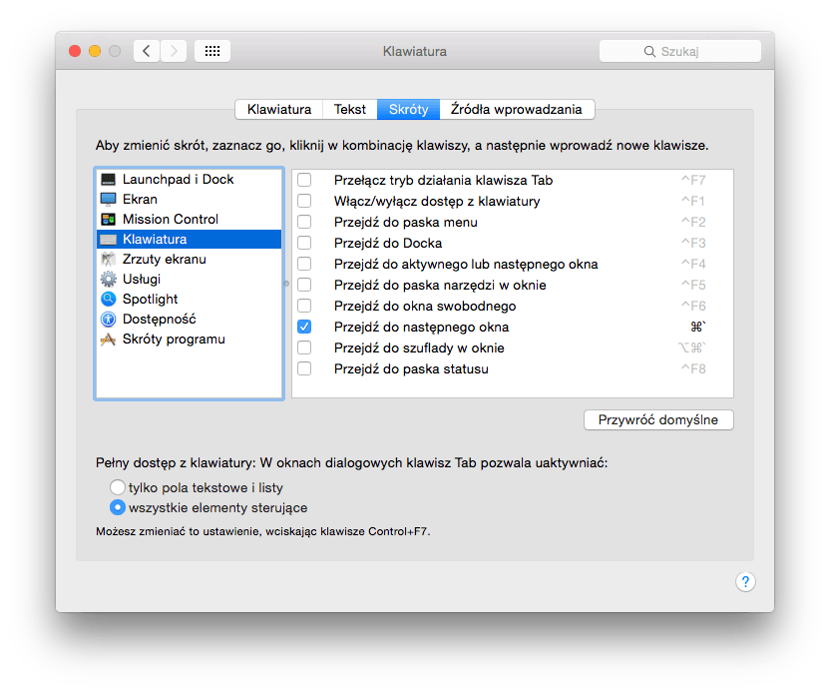Viewport: 830px width, 692px height.
Task: Show all preferences grid button
Action: tap(212, 51)
